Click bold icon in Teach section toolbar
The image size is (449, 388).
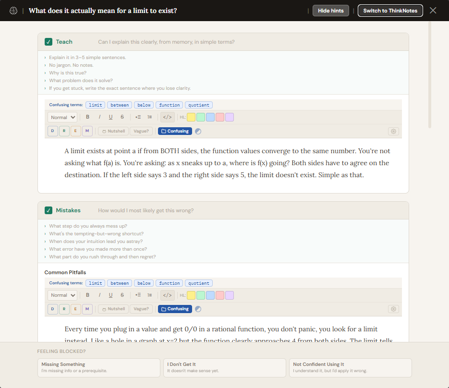87,117
